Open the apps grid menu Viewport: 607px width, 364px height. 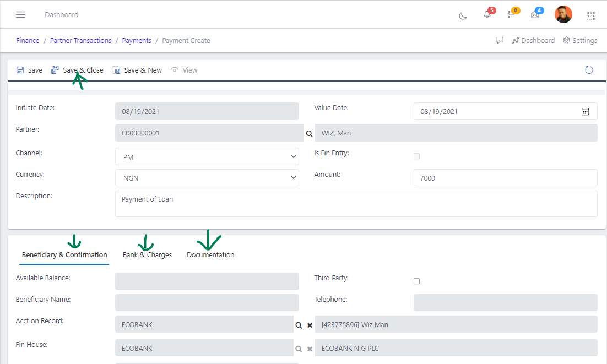[590, 15]
